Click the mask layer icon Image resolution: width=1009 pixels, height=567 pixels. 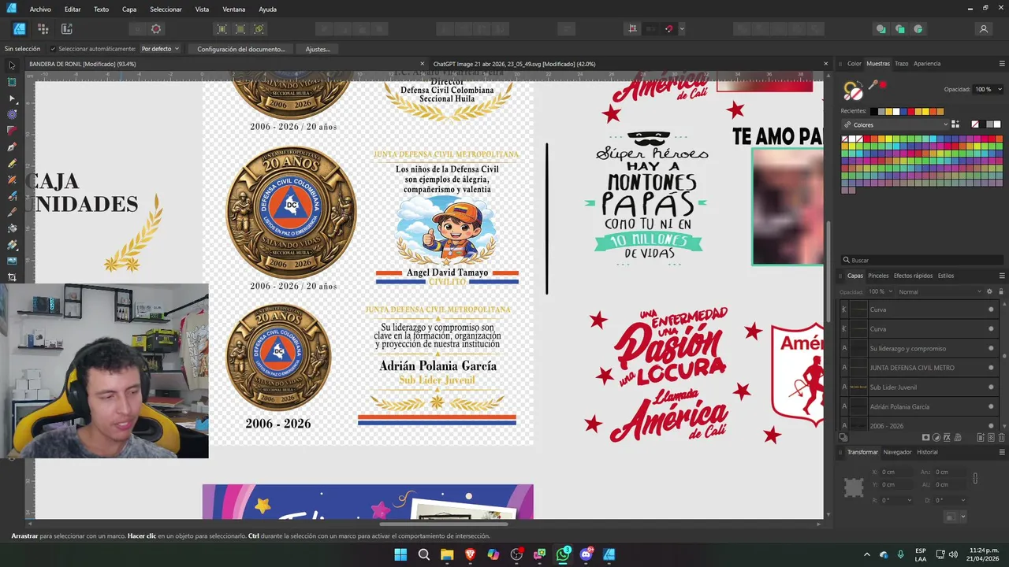point(926,438)
